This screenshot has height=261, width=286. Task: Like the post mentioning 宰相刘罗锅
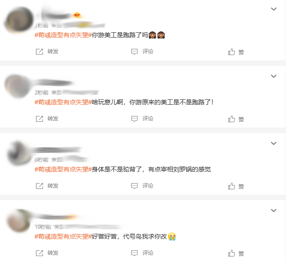pyautogui.click(x=231, y=186)
